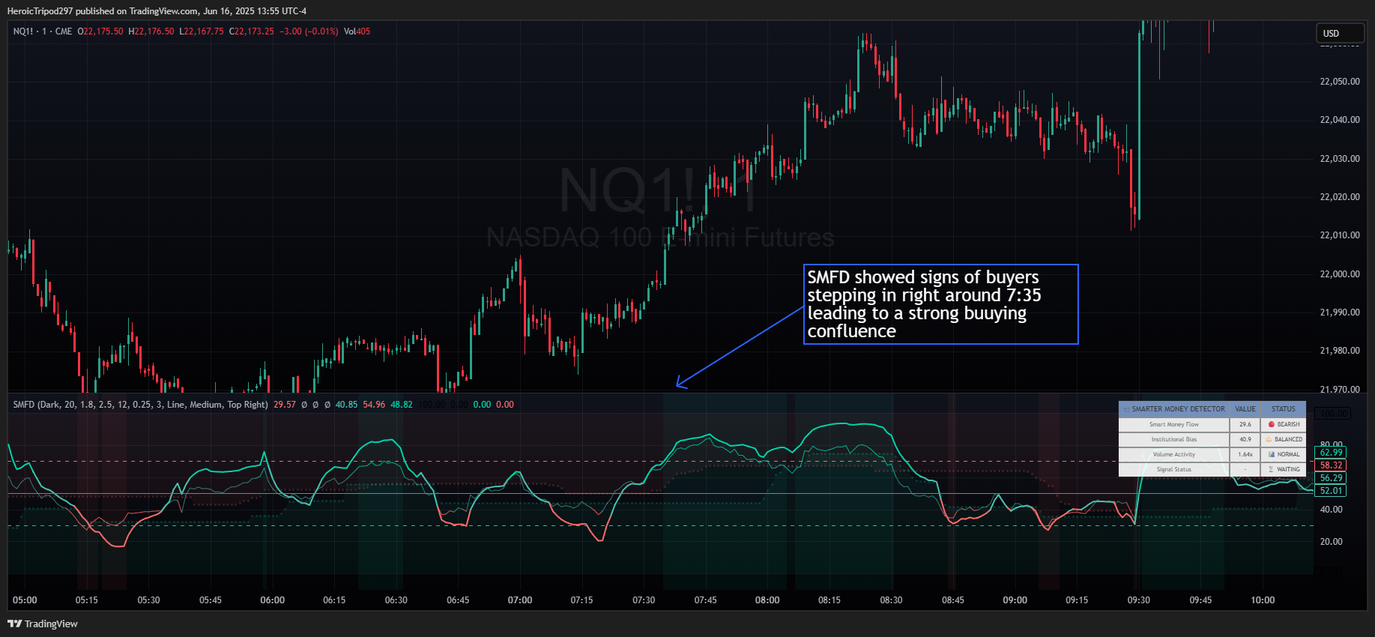Click the hourglass icon beside WAITING
This screenshot has height=637, width=1375.
click(x=1271, y=469)
